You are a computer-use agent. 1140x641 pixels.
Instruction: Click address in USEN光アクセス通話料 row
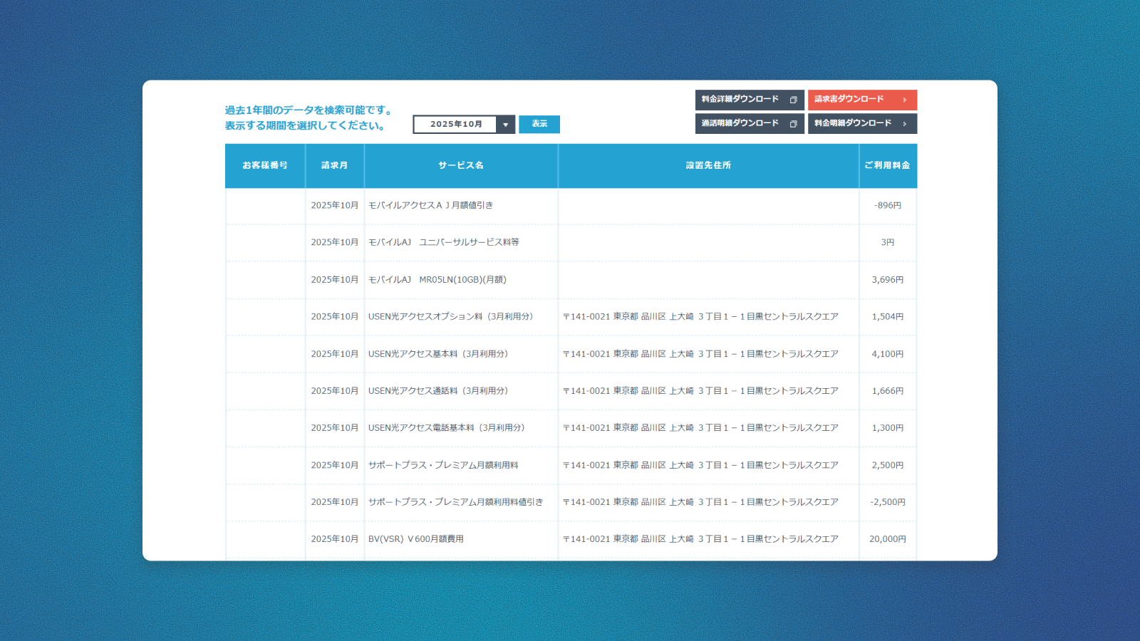700,391
